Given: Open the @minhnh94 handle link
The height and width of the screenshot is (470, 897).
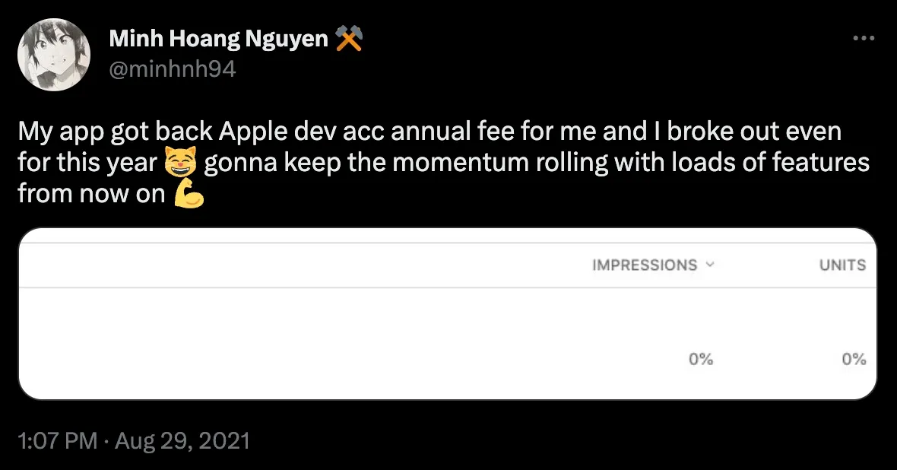Looking at the screenshot, I should pos(173,68).
